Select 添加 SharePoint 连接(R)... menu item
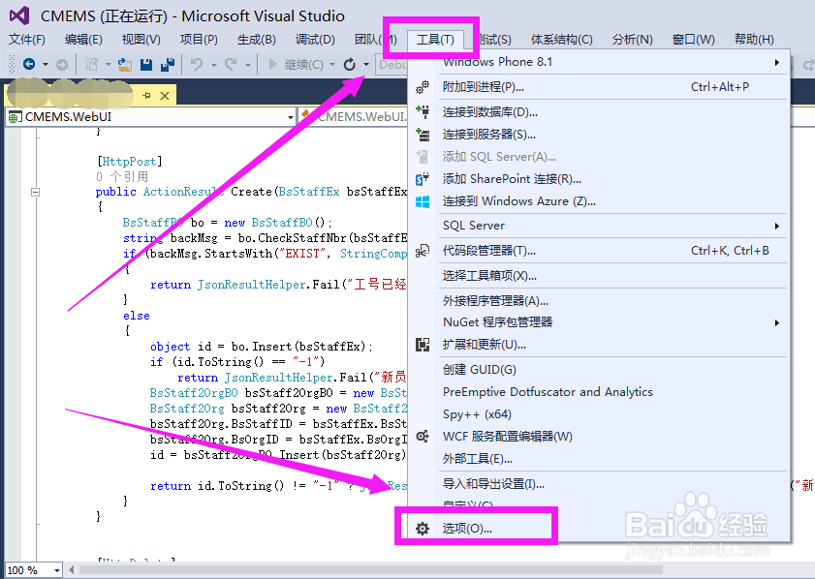 (x=600, y=179)
